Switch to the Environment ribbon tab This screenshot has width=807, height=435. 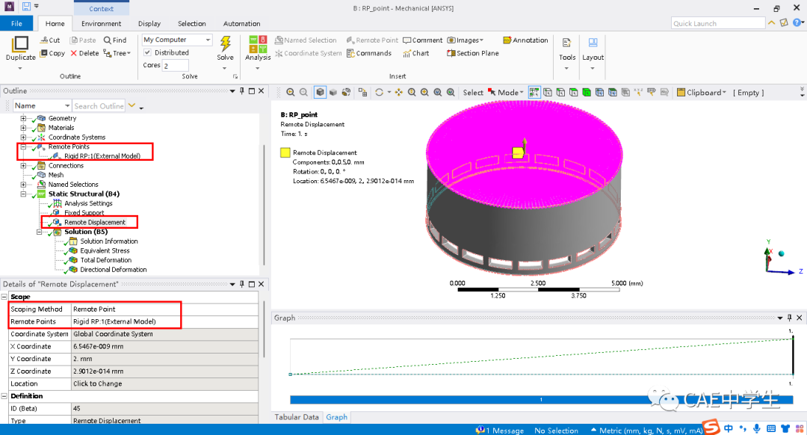click(x=102, y=23)
